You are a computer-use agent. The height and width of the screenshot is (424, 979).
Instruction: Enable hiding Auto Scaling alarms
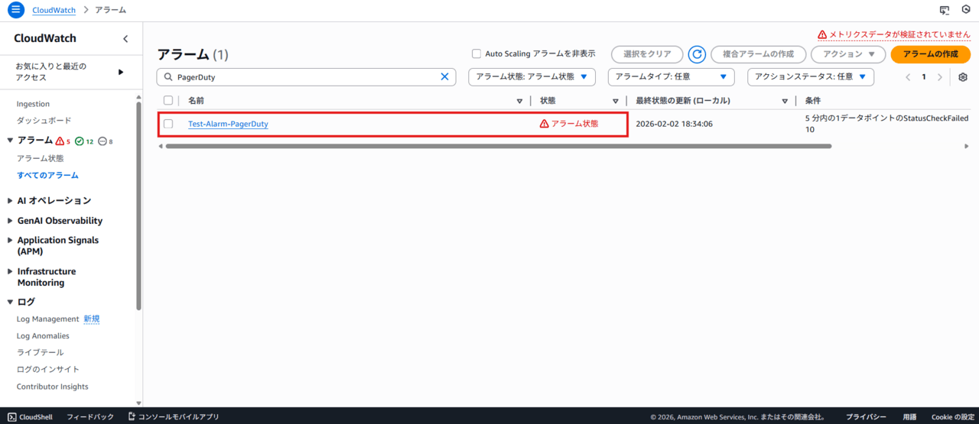point(476,54)
